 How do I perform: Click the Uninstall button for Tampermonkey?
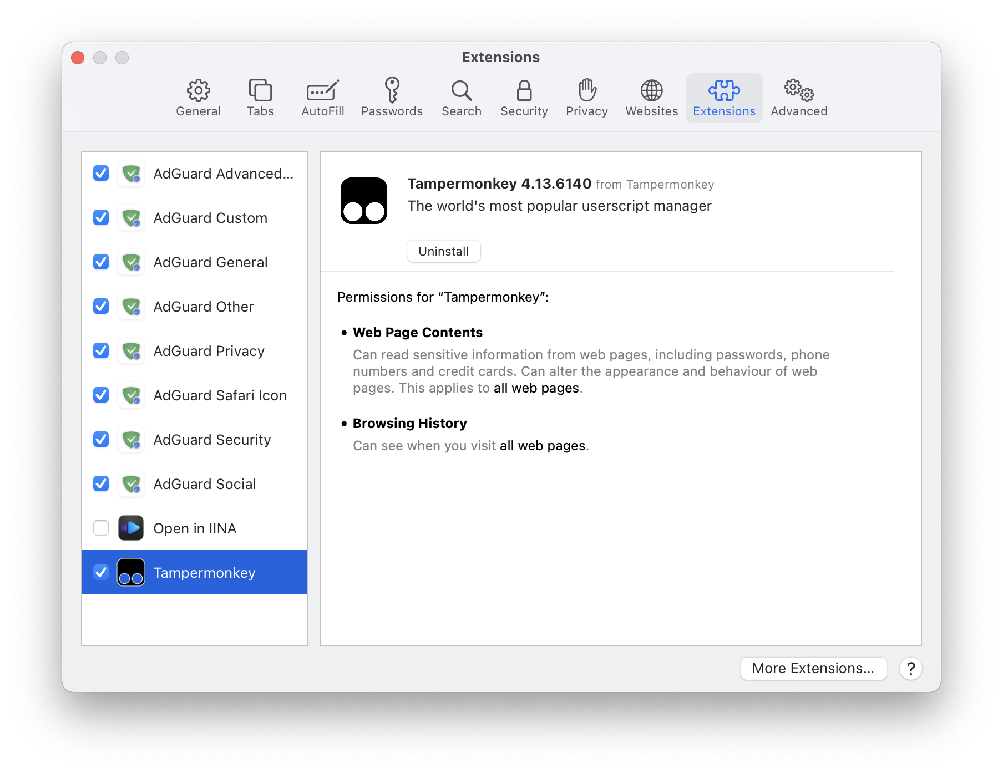[443, 251]
